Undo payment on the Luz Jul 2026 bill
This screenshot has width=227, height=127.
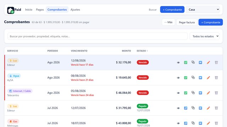(x=186, y=108)
